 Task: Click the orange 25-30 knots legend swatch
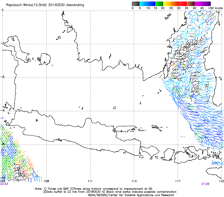click(x=175, y=4)
